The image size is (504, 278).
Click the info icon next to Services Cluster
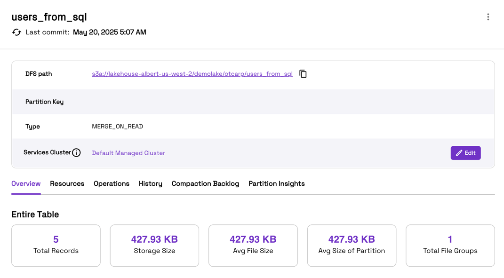(x=76, y=153)
